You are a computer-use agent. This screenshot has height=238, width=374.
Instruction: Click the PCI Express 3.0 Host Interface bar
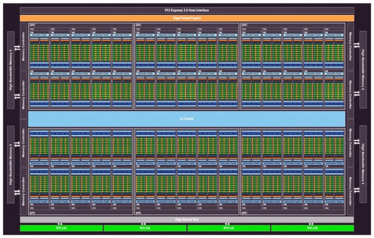tap(187, 10)
